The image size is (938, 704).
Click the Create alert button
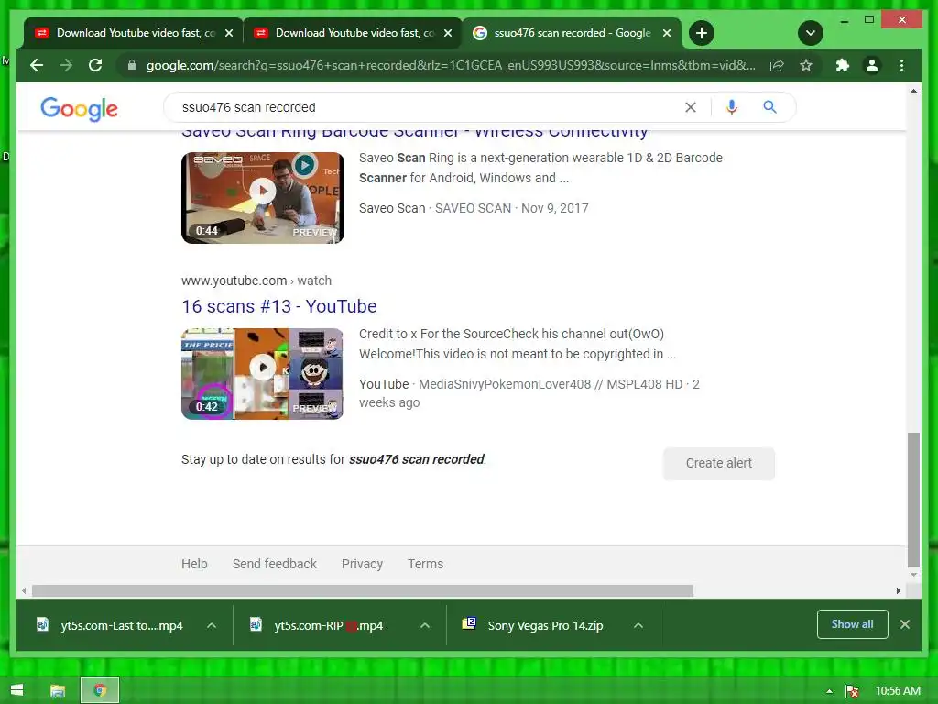(718, 463)
